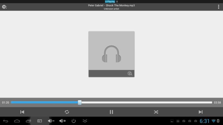
Task: Open the three-dot overflow menu
Action: (x=219, y=7)
